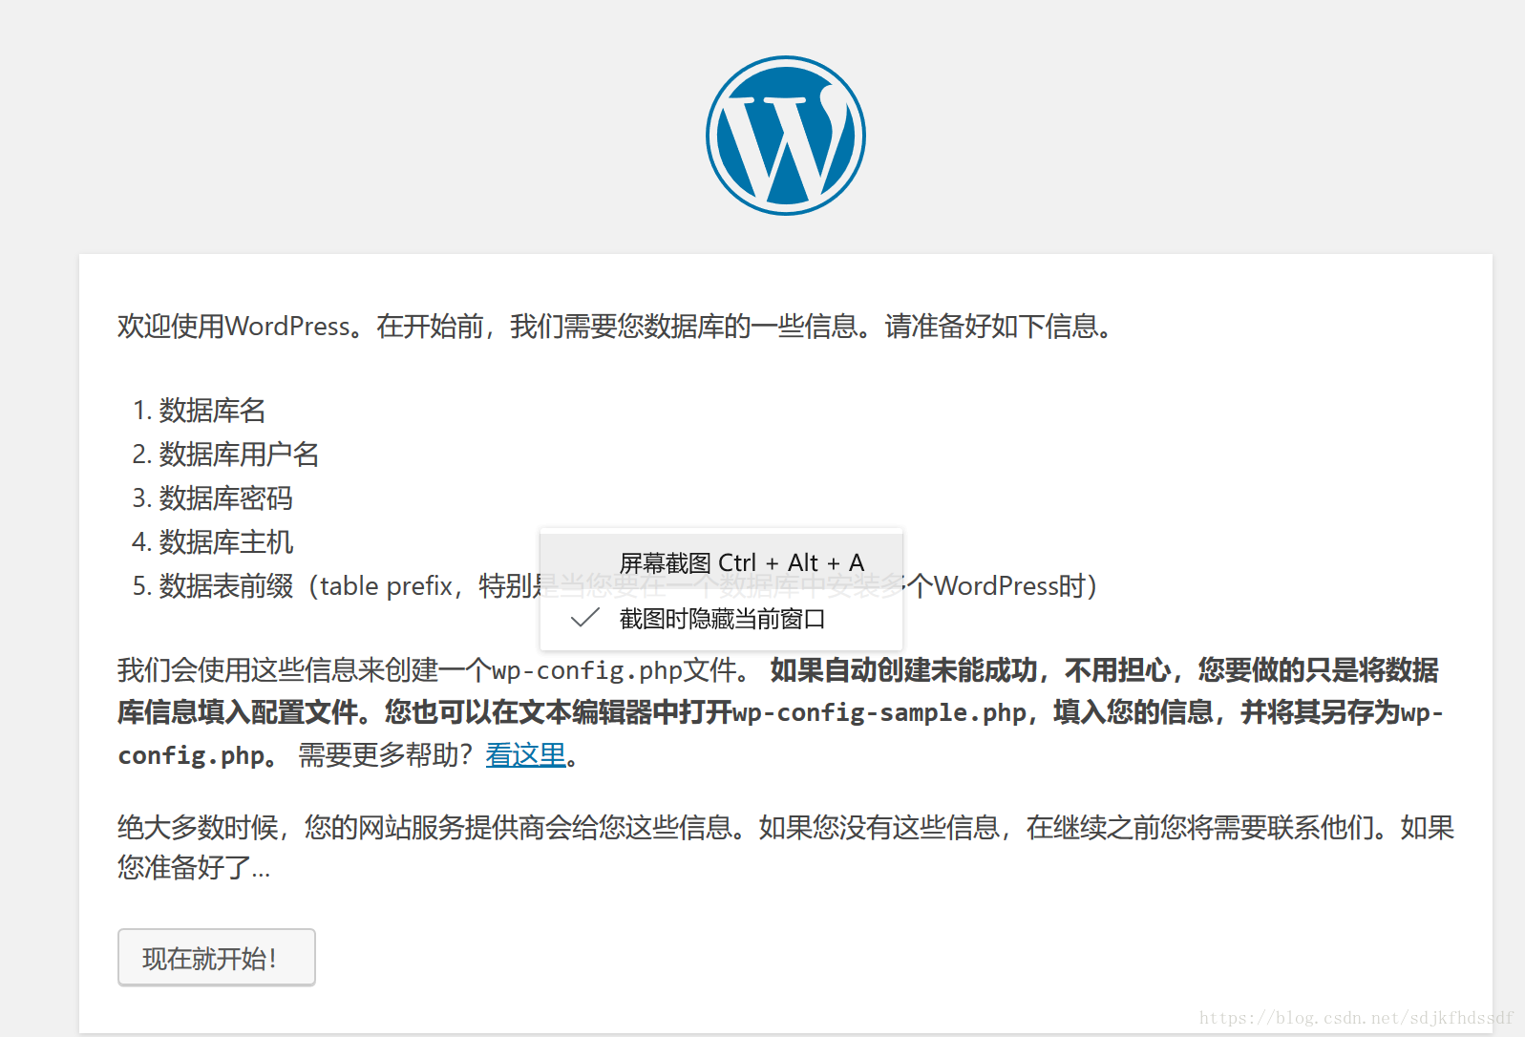Click list item 数据库名

click(x=212, y=411)
